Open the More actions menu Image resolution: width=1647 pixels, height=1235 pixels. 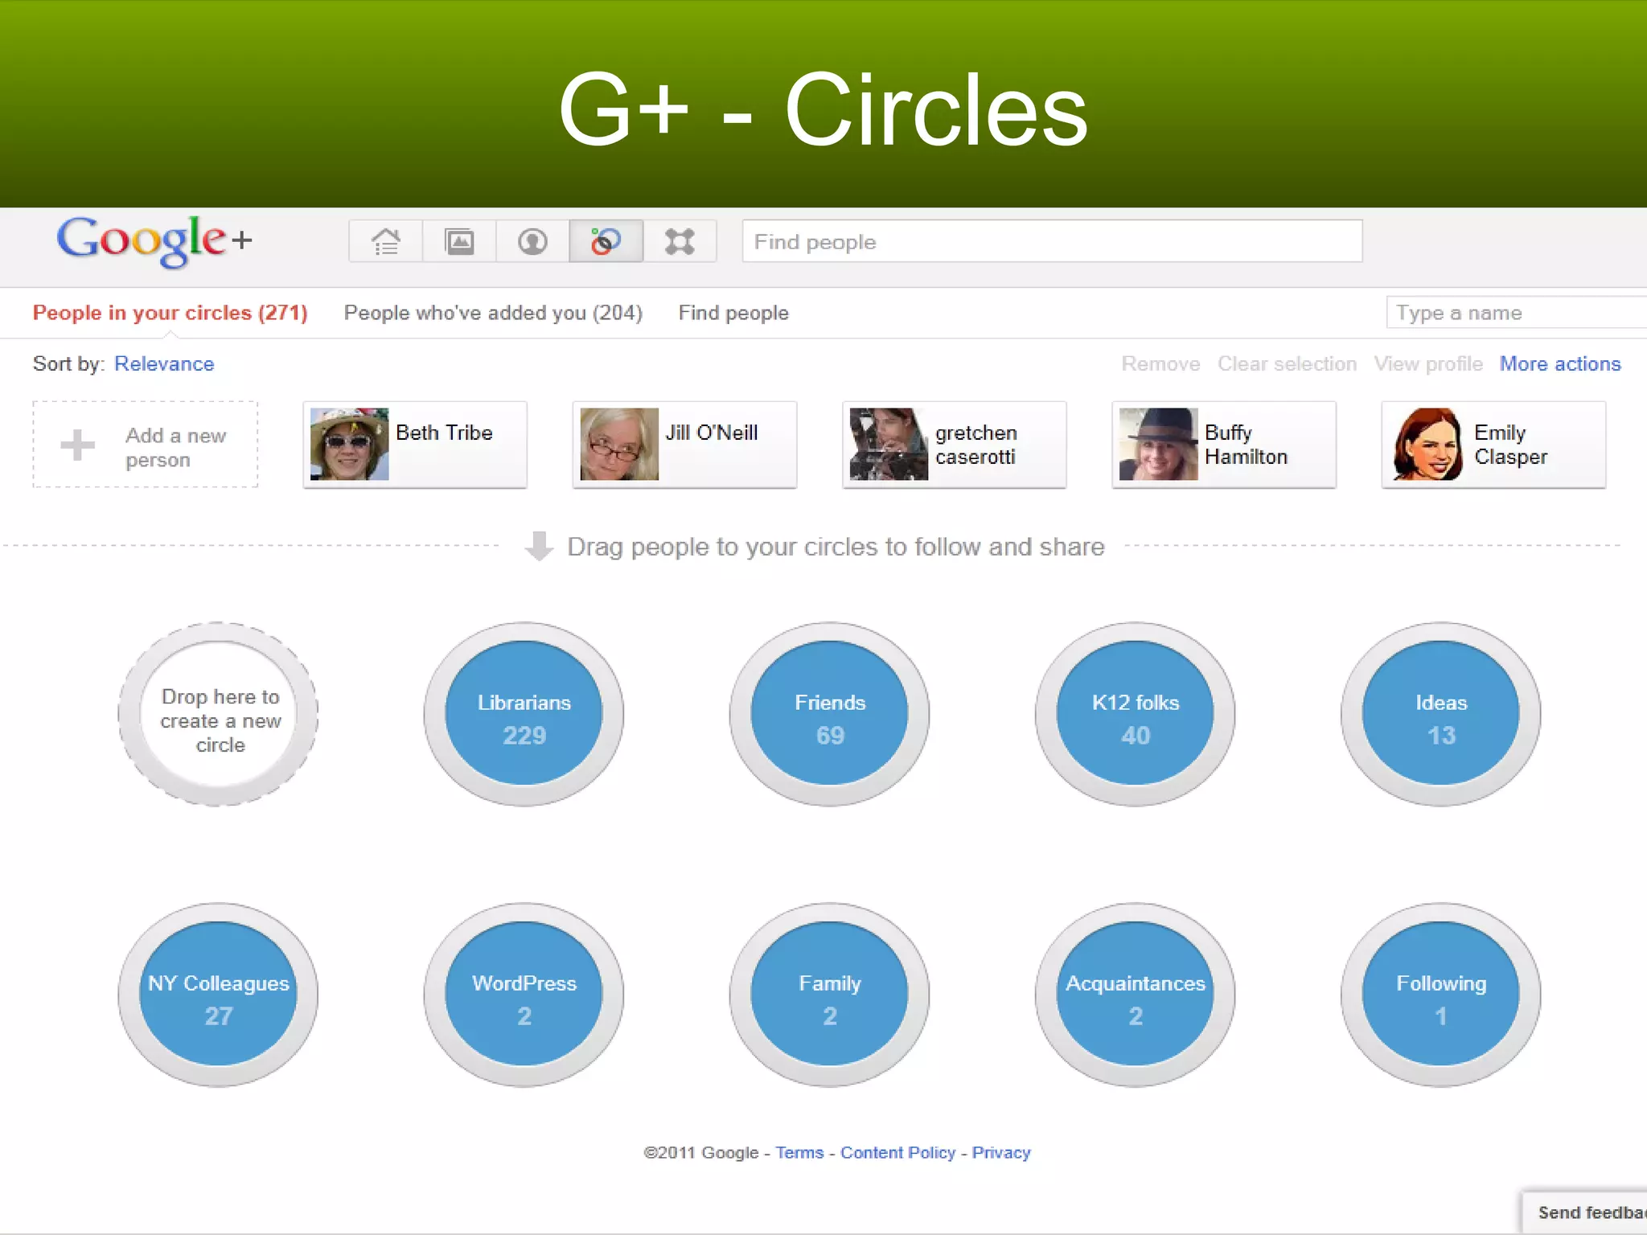[1560, 363]
